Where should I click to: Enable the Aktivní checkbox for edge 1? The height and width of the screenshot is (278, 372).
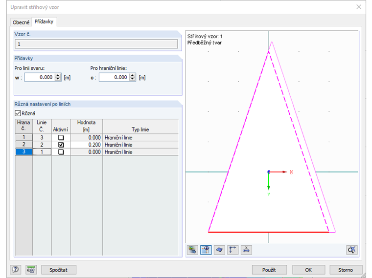tap(61, 138)
